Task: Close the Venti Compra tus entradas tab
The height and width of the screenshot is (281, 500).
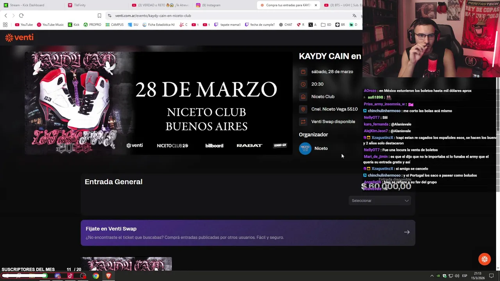Action: (316, 5)
